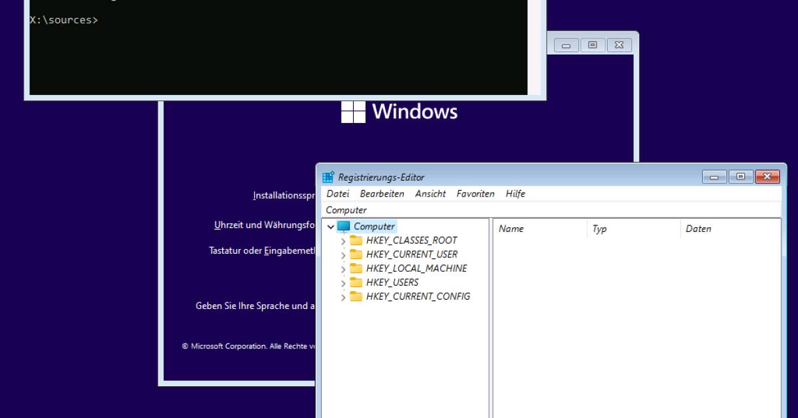
Task: Open the Hilfe menu
Action: coord(515,194)
